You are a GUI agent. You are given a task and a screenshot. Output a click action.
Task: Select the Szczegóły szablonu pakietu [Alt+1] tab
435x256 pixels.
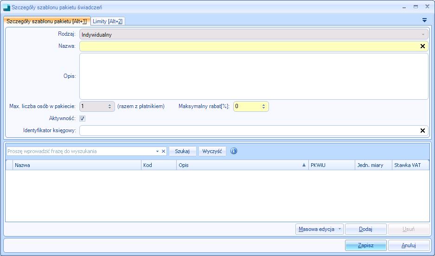coord(46,21)
